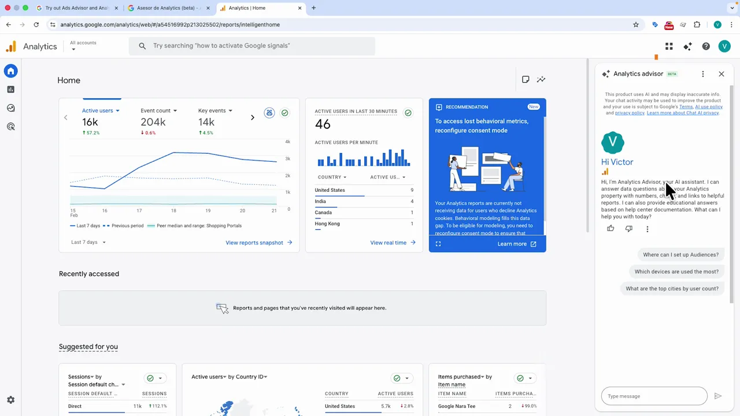Focus the Analytics search field

(x=252, y=46)
